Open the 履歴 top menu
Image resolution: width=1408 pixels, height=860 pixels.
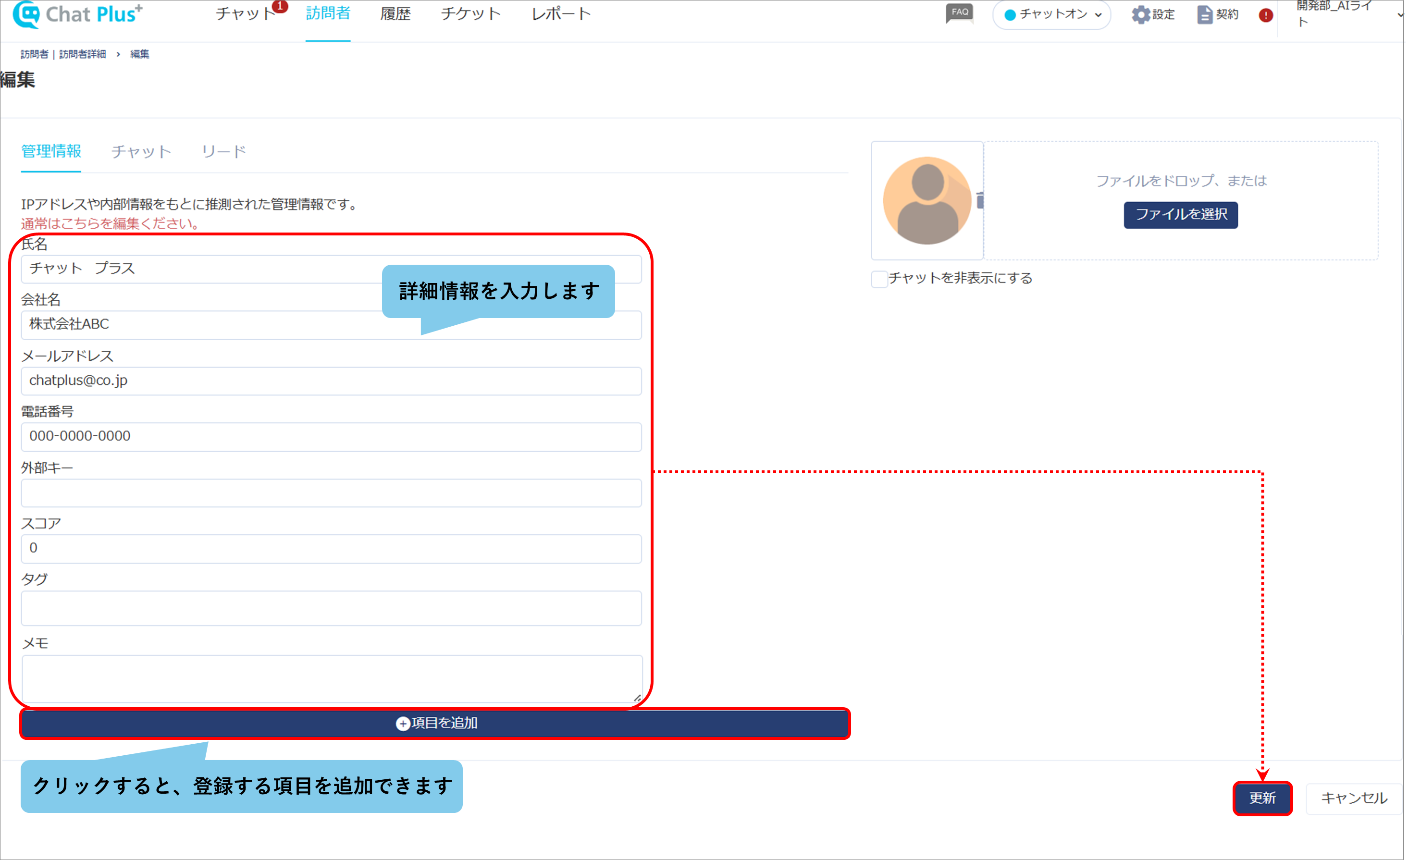coord(395,14)
